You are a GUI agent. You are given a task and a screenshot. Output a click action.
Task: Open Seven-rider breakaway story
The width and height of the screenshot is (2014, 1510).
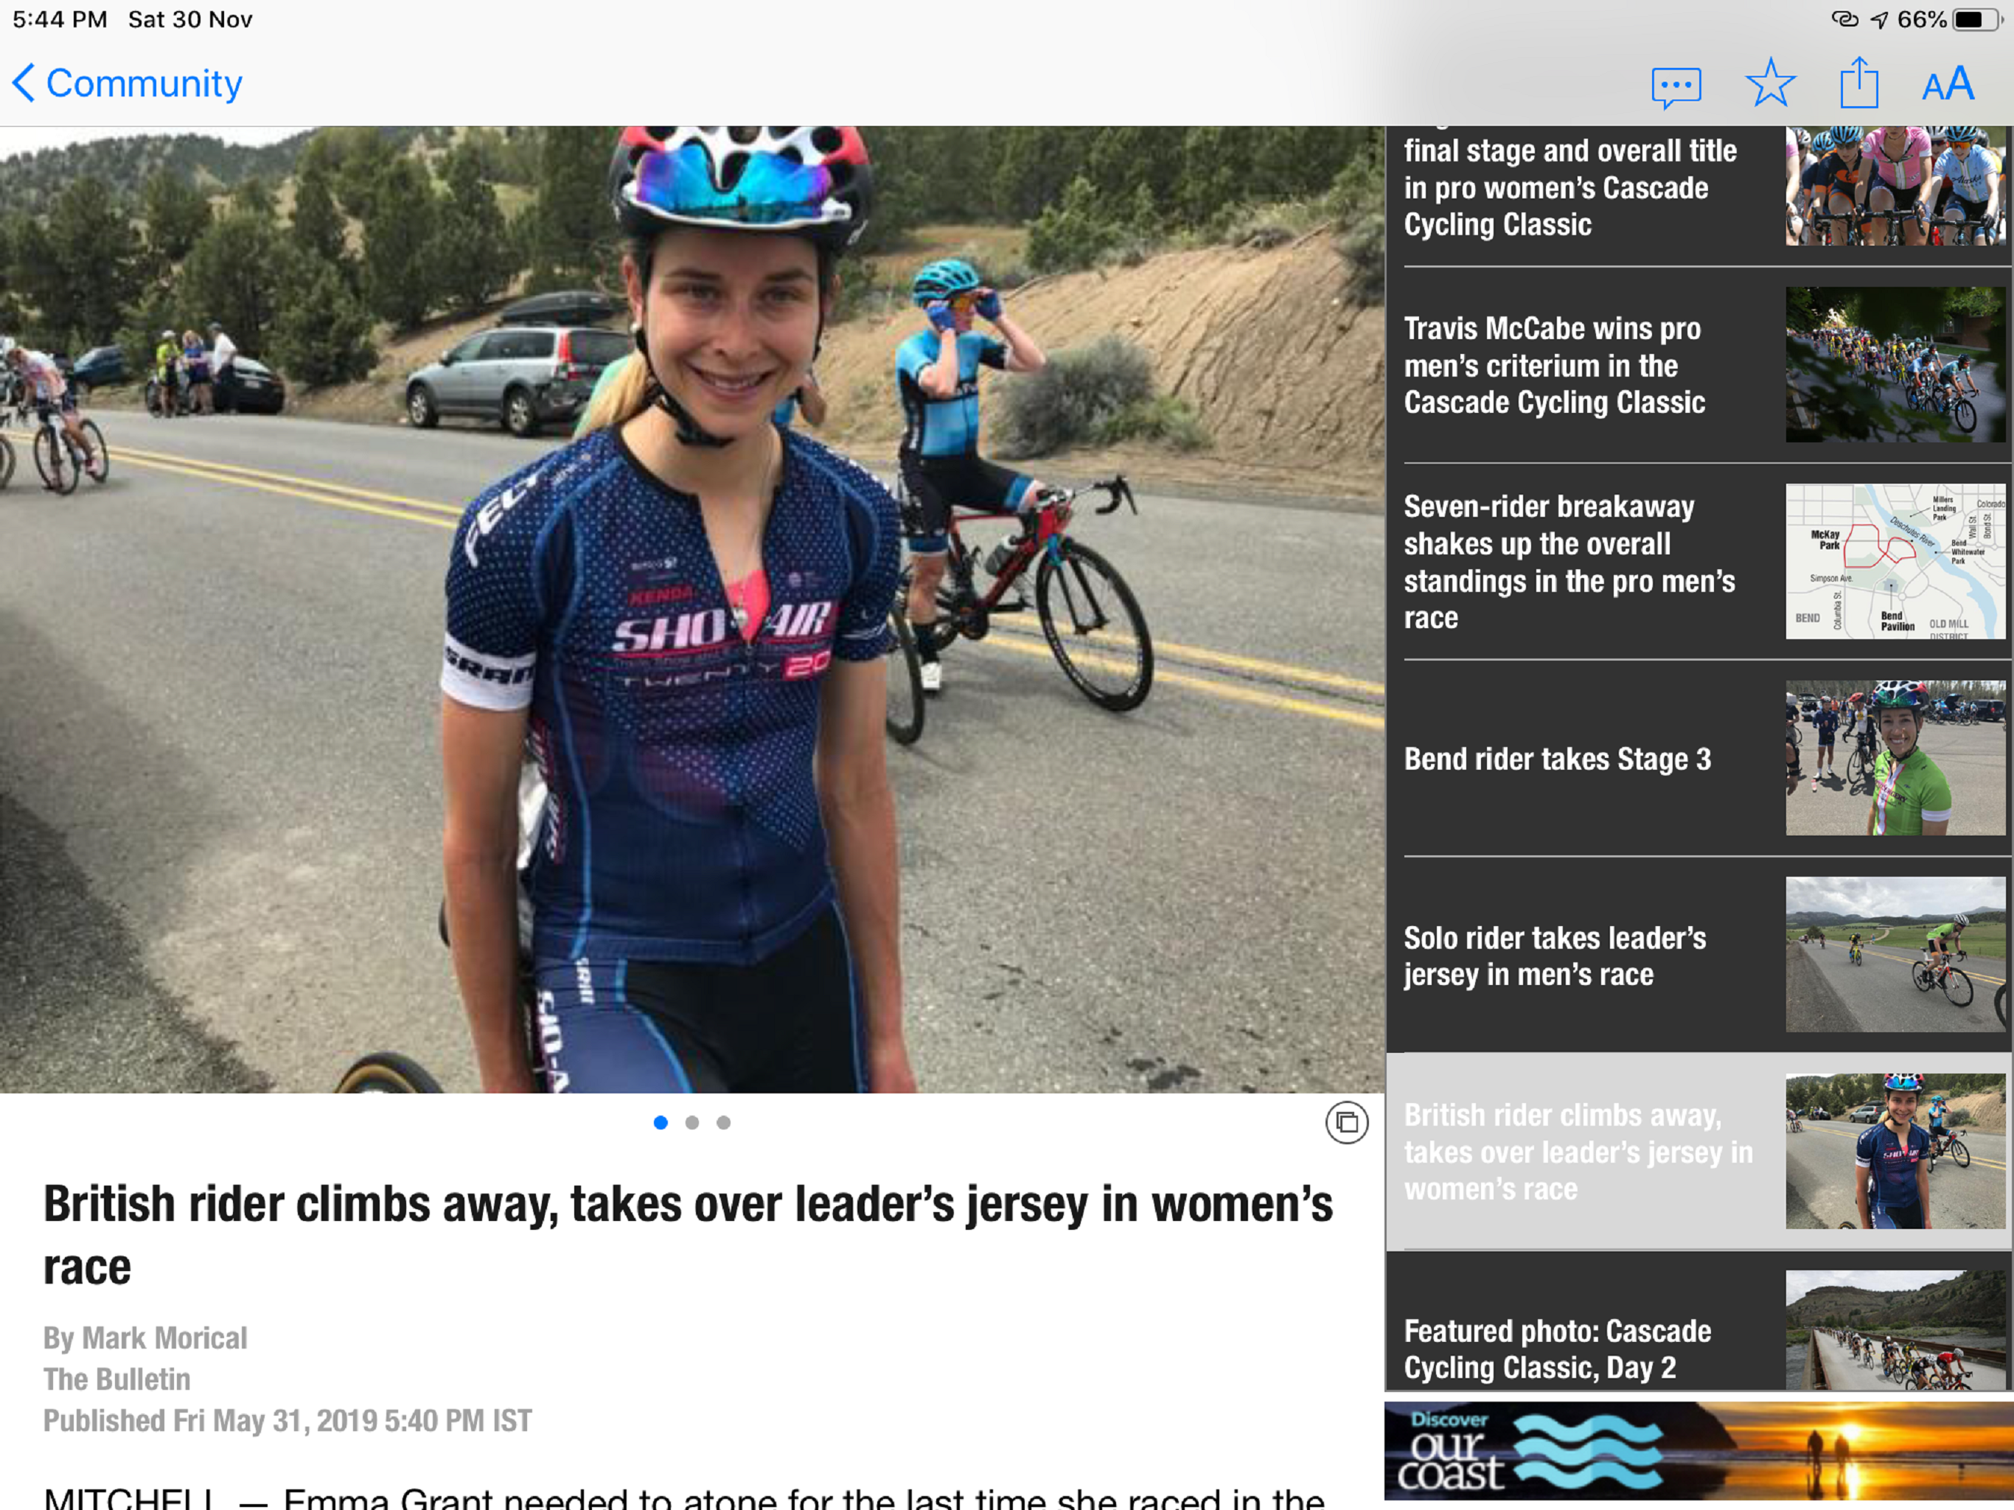(1699, 561)
